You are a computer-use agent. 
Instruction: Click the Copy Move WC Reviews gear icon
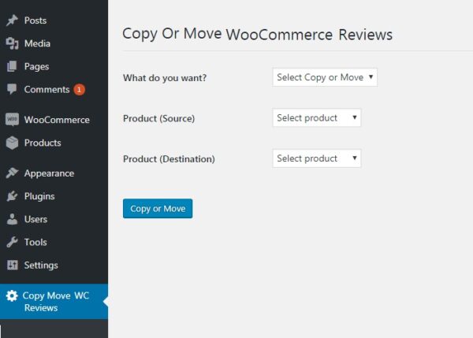coord(12,296)
